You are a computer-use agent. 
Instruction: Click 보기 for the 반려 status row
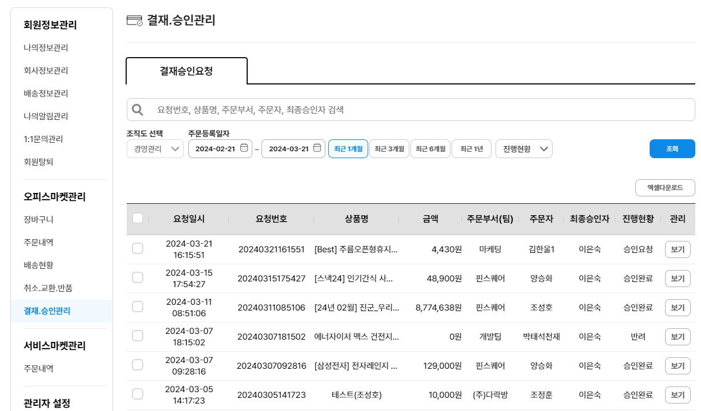[677, 337]
